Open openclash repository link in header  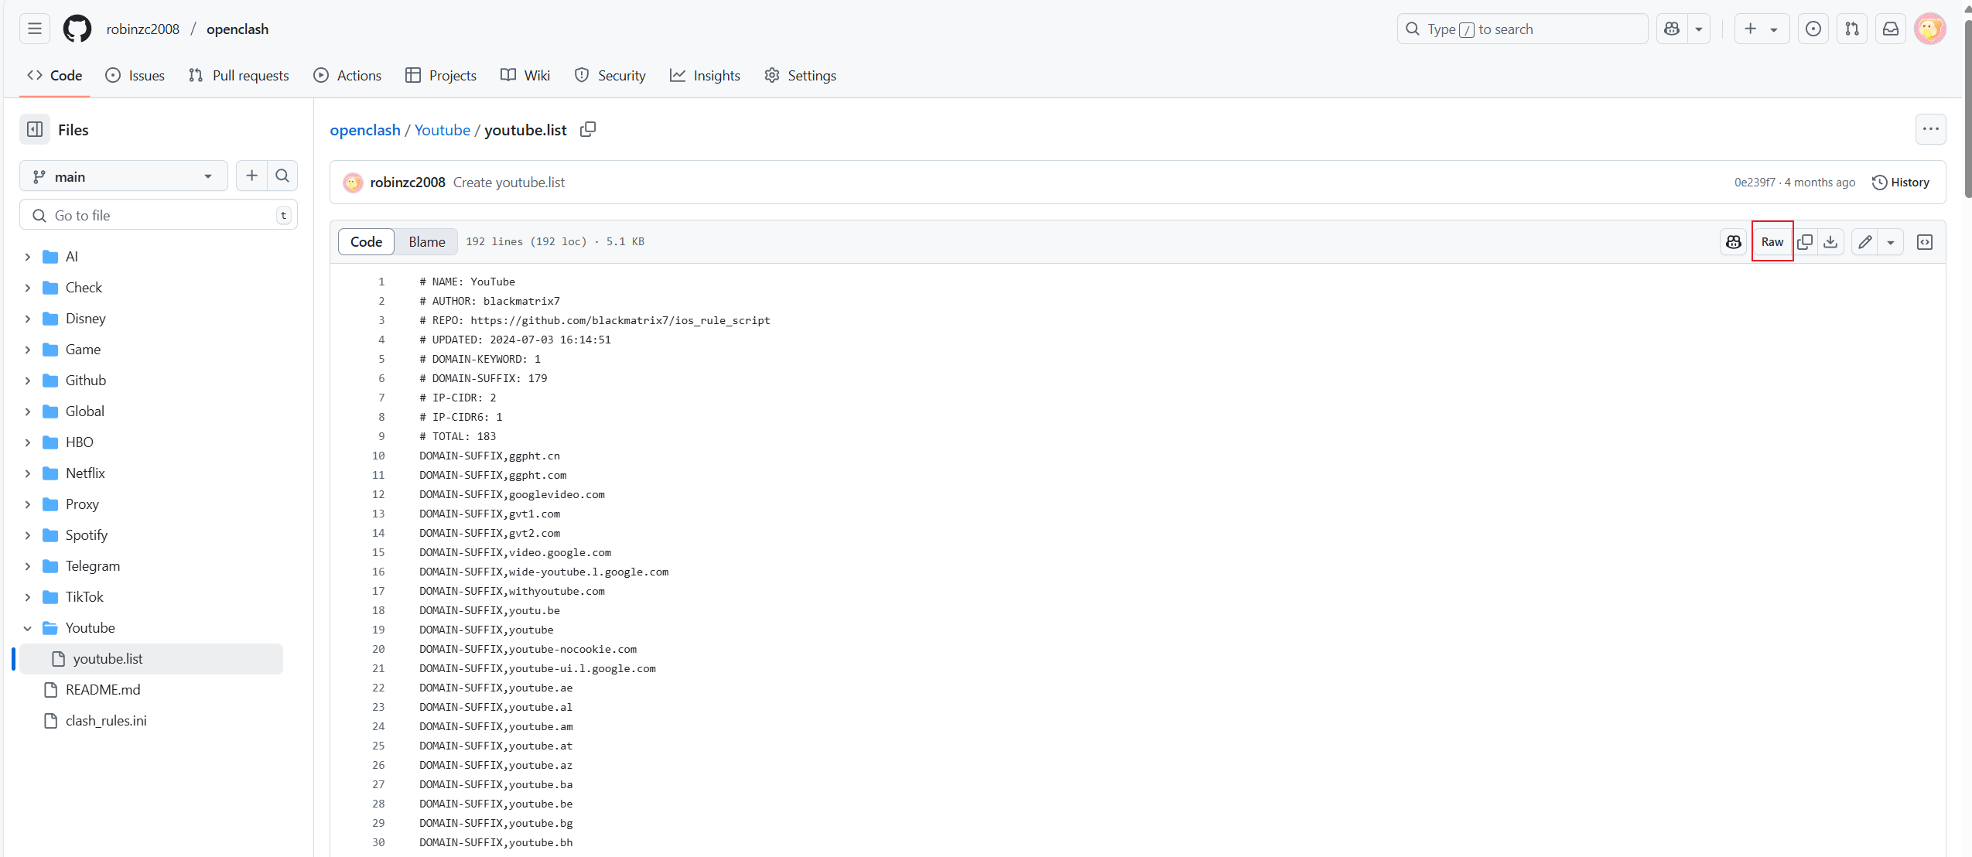pos(238,29)
